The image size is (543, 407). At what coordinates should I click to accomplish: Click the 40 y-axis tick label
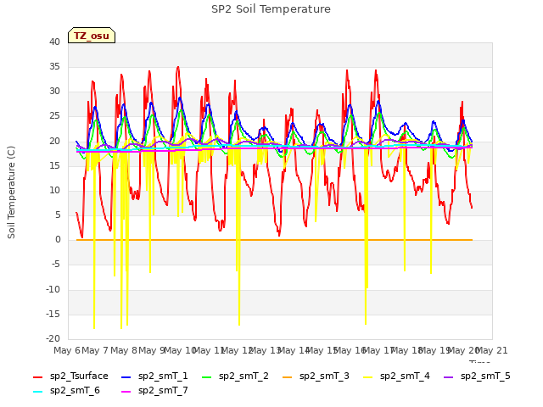pos(54,42)
